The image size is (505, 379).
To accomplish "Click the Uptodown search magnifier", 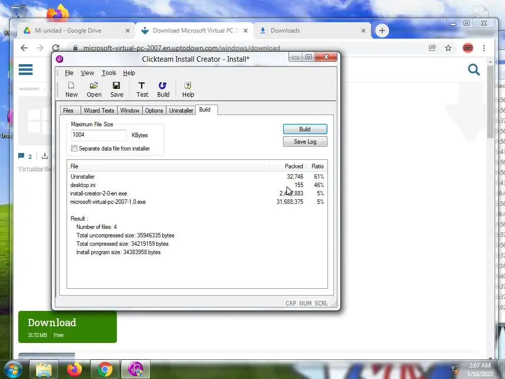I will click(x=474, y=69).
